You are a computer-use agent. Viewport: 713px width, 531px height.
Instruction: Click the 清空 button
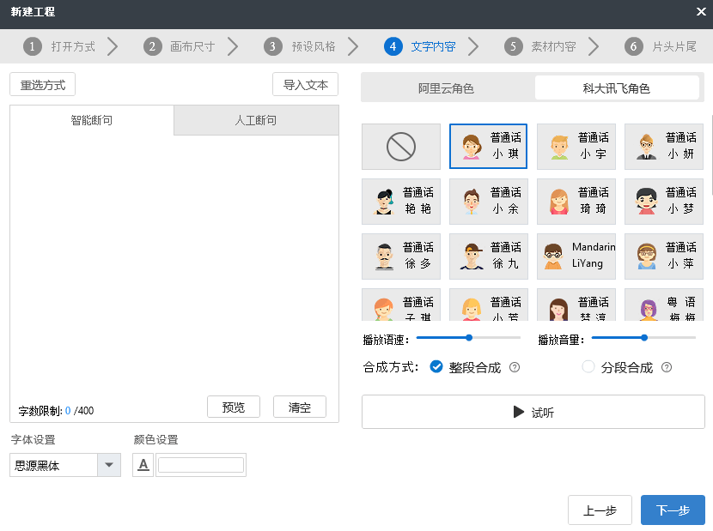[x=300, y=407]
